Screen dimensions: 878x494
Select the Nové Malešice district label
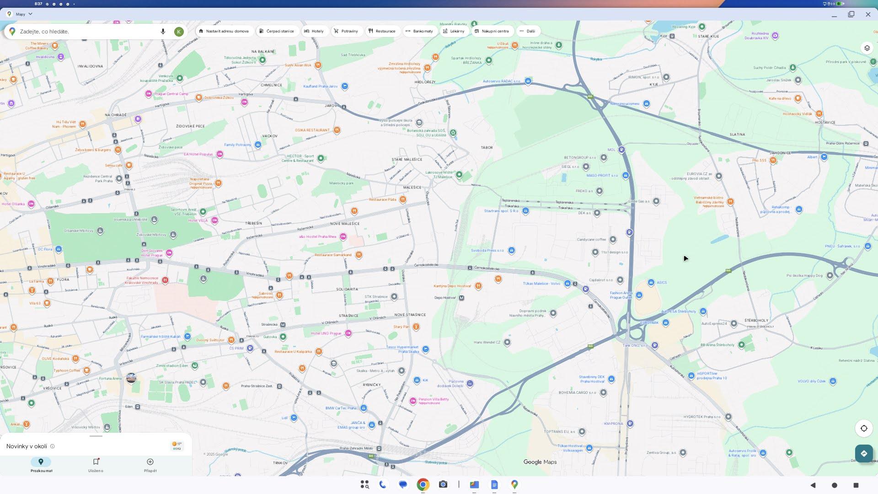pos(345,224)
